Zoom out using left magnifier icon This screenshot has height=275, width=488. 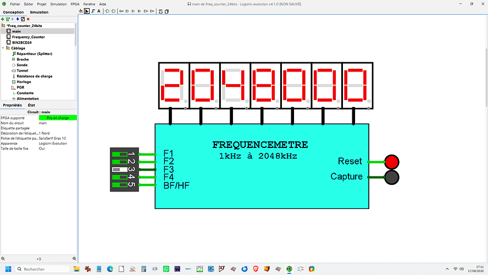[x=3, y=258]
